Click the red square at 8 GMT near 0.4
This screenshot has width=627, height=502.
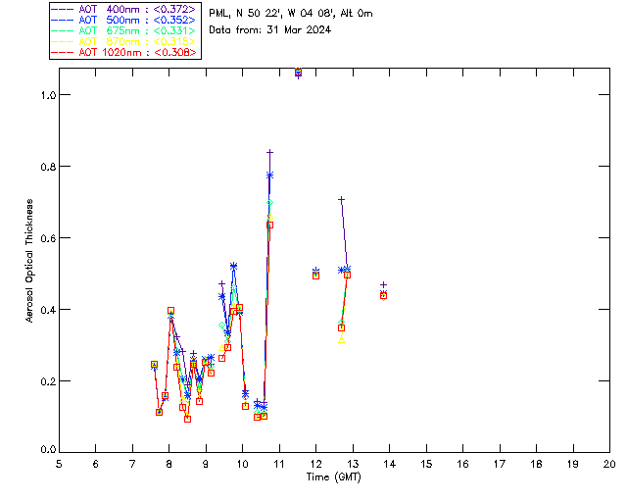[x=171, y=311]
